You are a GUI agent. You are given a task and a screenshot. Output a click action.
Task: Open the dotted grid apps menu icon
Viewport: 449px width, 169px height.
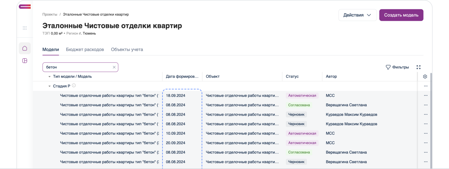25,28
